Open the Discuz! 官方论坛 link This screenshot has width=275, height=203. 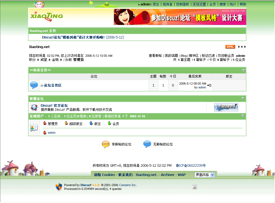point(54,105)
